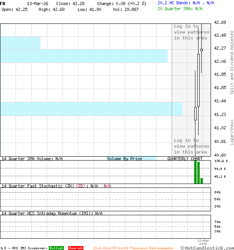Viewport: 234px width, 250px height.
Task: Click the red Bearish legend badge
Action: 76,248
